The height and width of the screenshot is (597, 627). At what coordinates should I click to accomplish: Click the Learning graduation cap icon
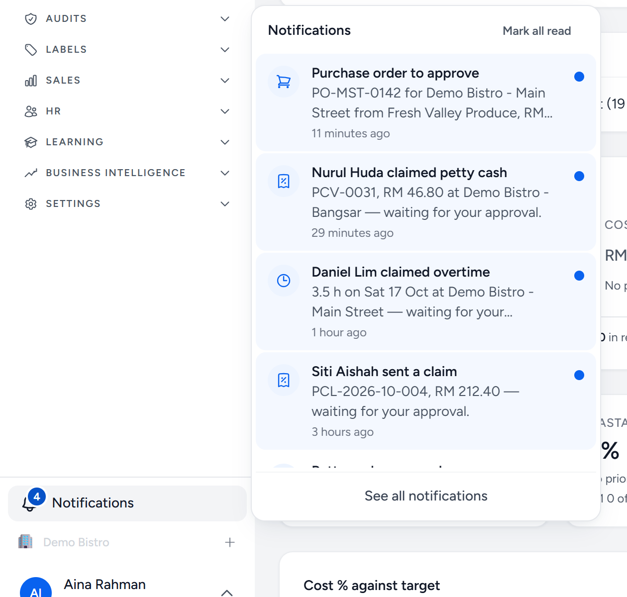pyautogui.click(x=31, y=142)
